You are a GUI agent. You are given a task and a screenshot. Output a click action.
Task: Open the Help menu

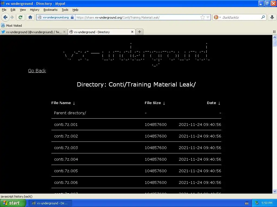(75, 10)
